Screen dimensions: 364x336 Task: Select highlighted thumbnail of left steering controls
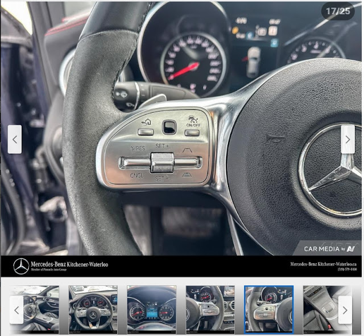269,310
